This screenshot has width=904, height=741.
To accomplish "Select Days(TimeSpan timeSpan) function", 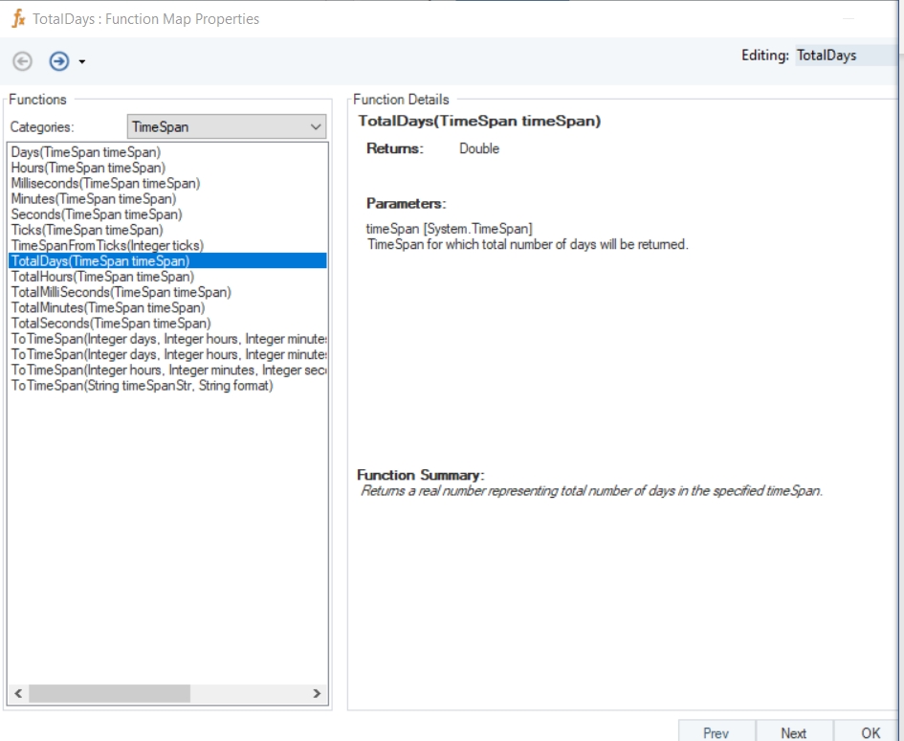I will [86, 152].
